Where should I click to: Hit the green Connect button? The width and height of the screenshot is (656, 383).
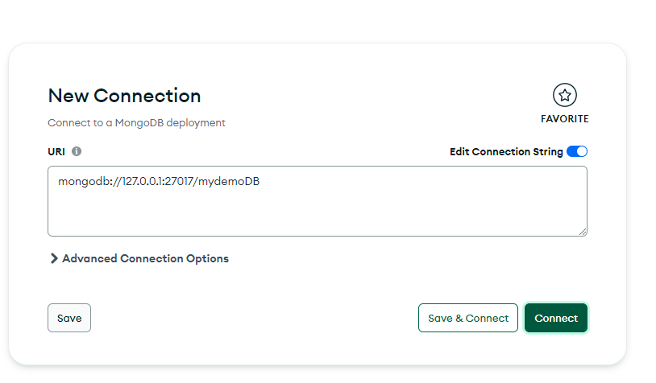556,318
